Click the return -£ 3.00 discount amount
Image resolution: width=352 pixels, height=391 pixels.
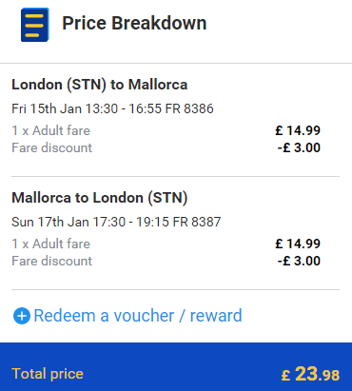pos(299,261)
